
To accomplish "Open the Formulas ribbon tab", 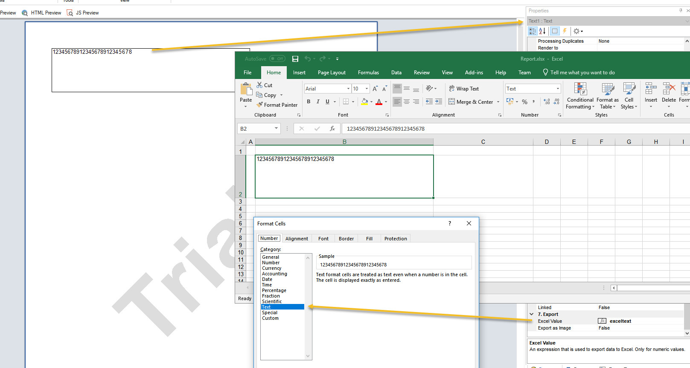I will pyautogui.click(x=368, y=73).
